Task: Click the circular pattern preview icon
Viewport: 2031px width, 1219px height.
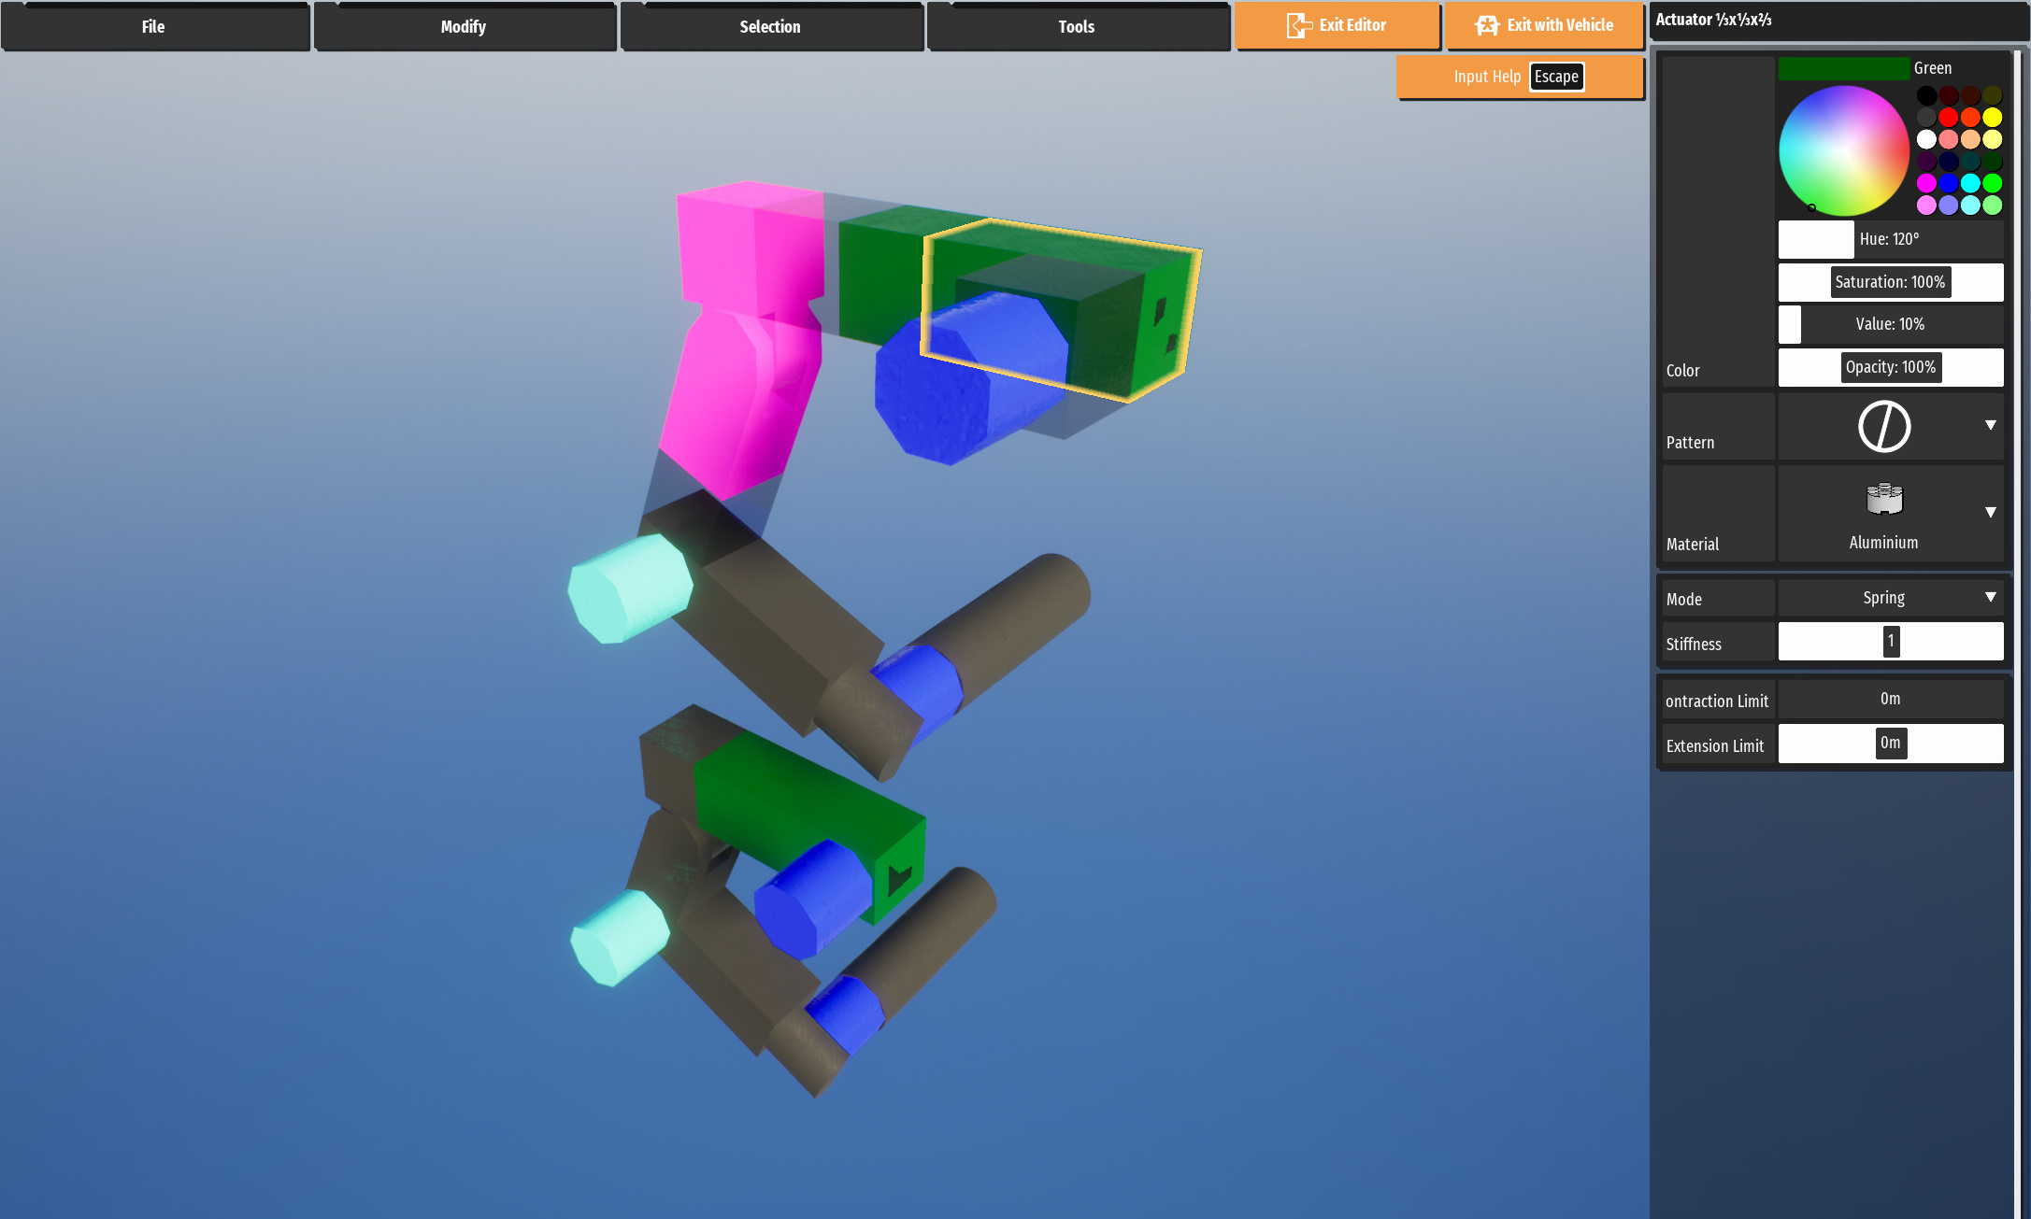Action: [1883, 427]
